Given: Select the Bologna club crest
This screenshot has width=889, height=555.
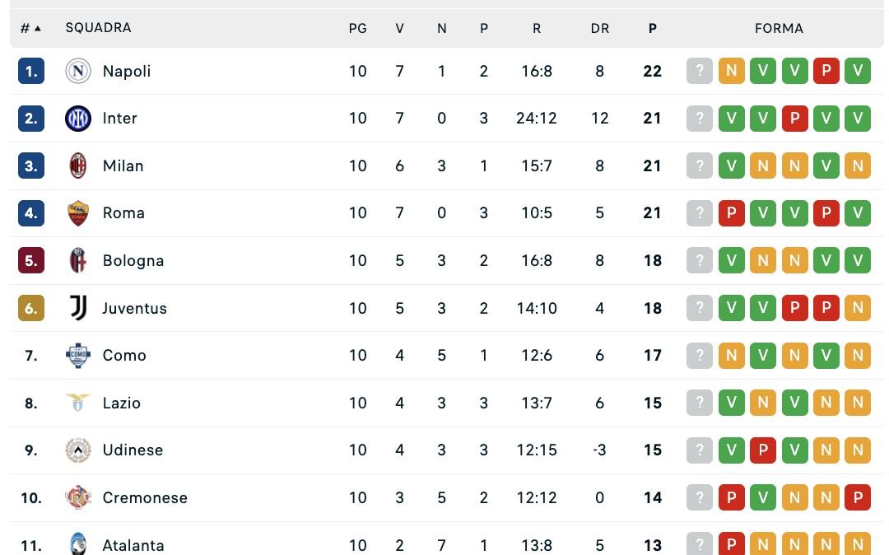Looking at the screenshot, I should coord(77,260).
